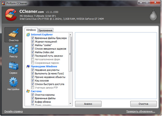
Task: Uncheck Журнал посещений
Action: point(32,41)
